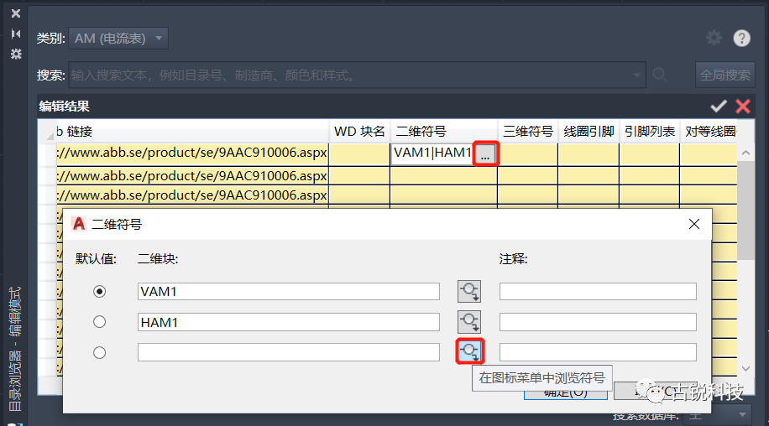769x426 pixels.
Task: Browse symbol icon for VAM1 row
Action: pos(468,291)
